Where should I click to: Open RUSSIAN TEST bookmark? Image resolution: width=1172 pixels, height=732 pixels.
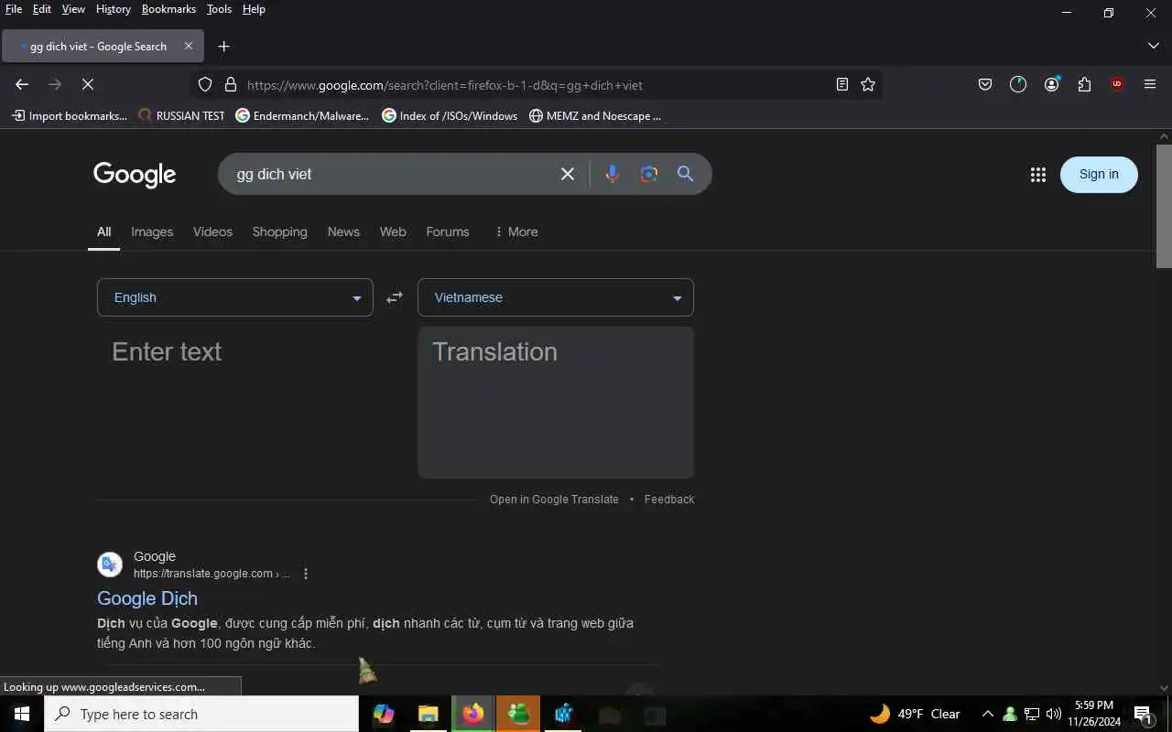coord(181,116)
